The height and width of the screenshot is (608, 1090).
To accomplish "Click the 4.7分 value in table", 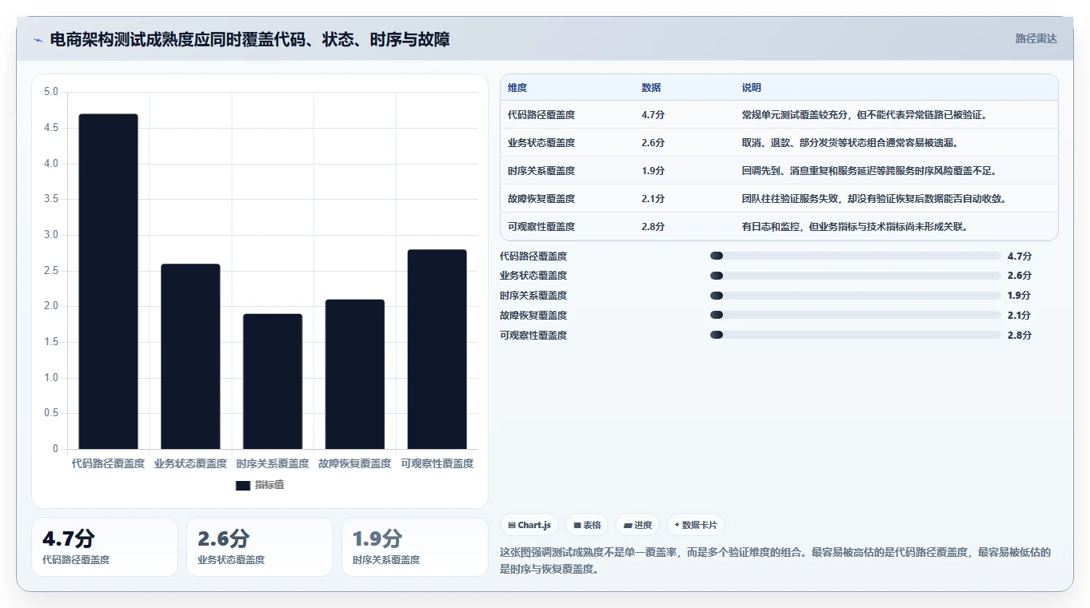I will point(653,115).
